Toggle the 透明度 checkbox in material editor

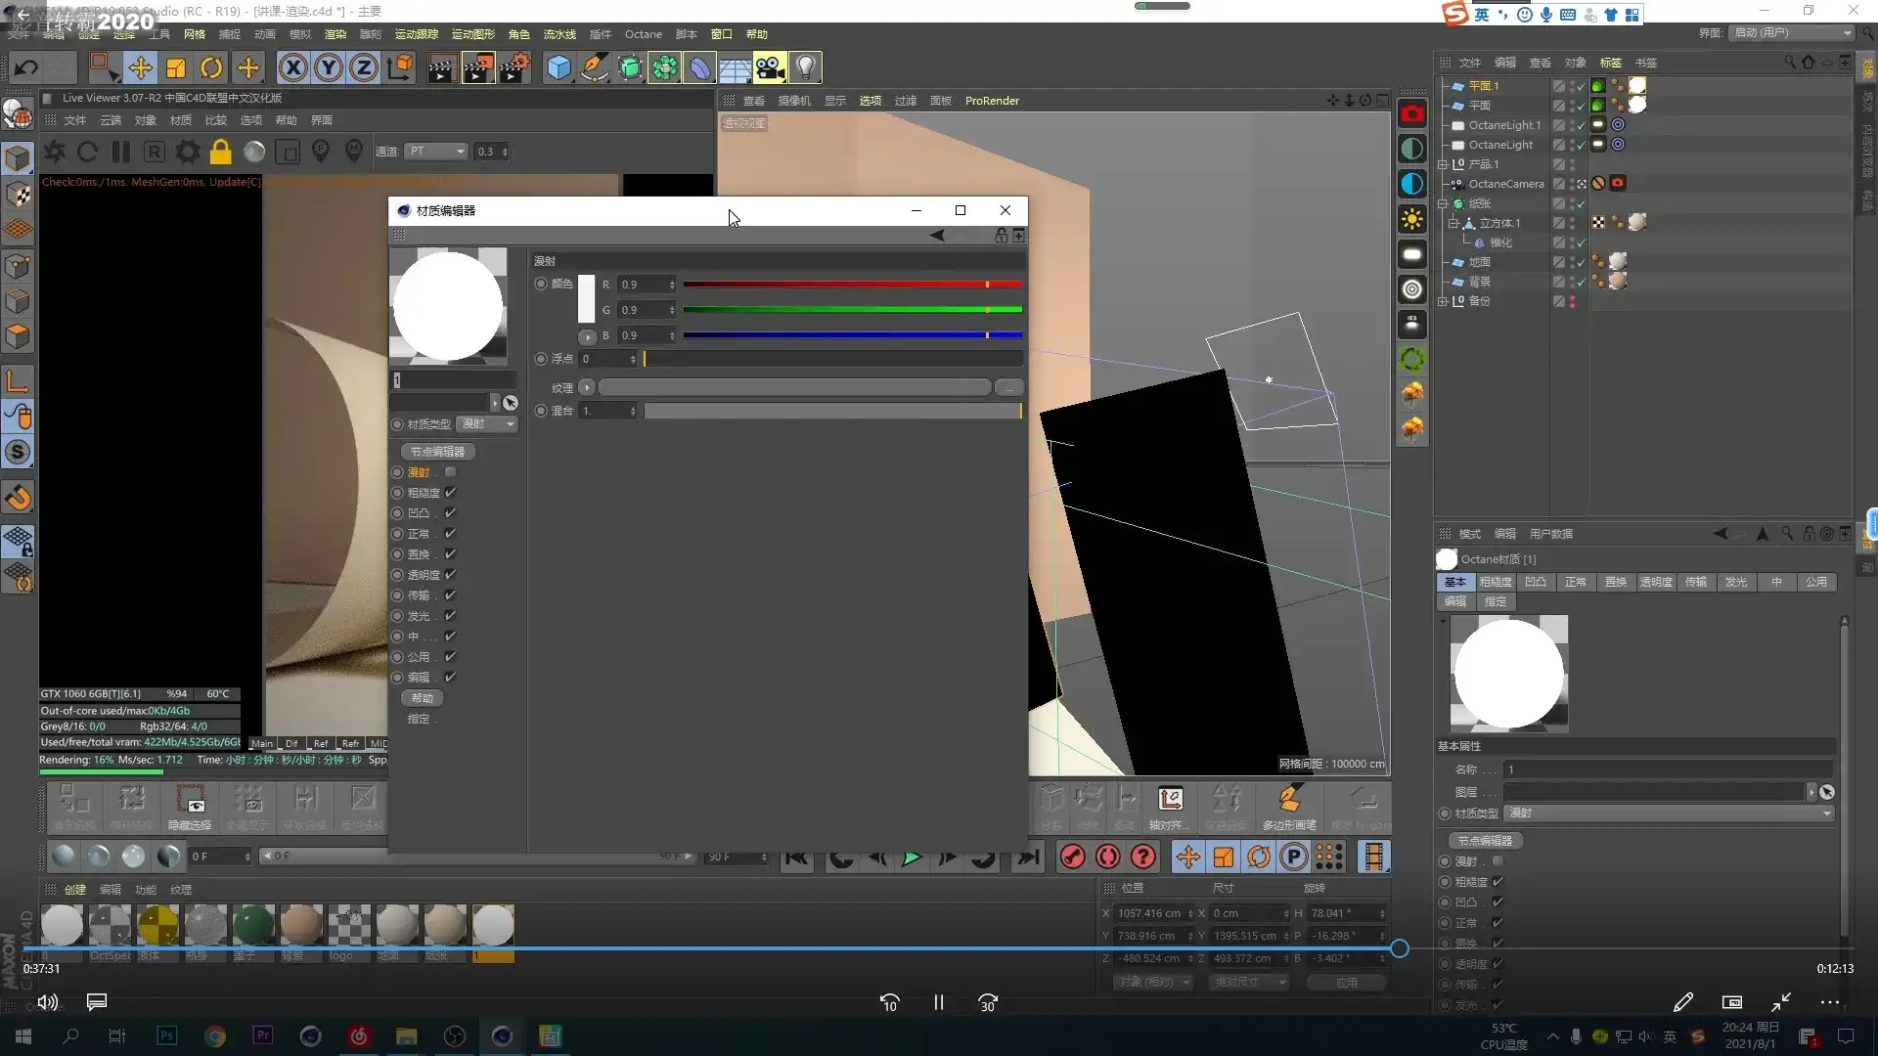click(x=450, y=575)
